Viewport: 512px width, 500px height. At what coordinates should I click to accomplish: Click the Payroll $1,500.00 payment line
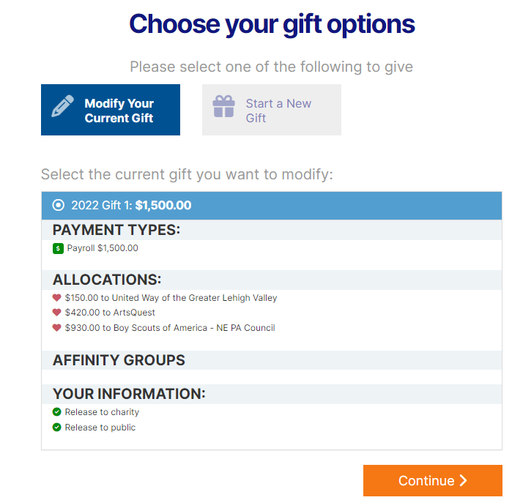103,248
